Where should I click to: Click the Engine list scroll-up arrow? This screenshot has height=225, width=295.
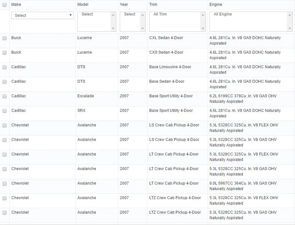click(x=289, y=15)
